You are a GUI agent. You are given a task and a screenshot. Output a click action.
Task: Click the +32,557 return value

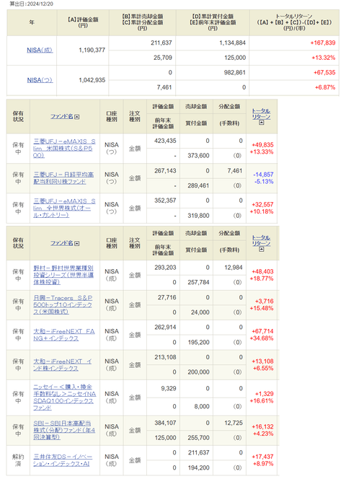point(262,204)
